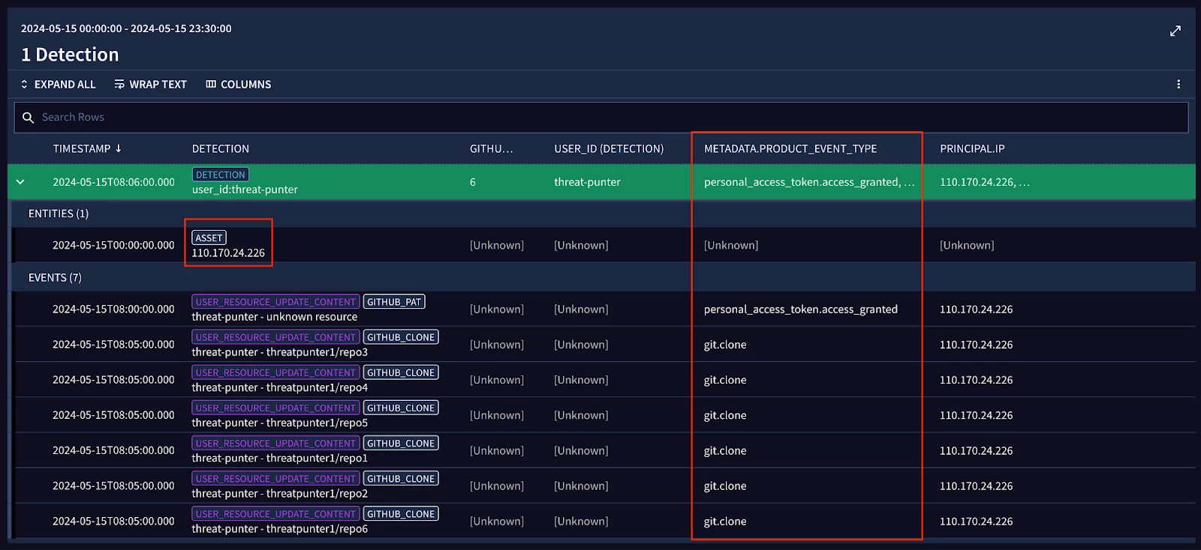Screen dimensions: 1201x550
Task: Click USER_RESOURCE_UPDATE_CONTENT tag on repo1 row
Action: (275, 443)
